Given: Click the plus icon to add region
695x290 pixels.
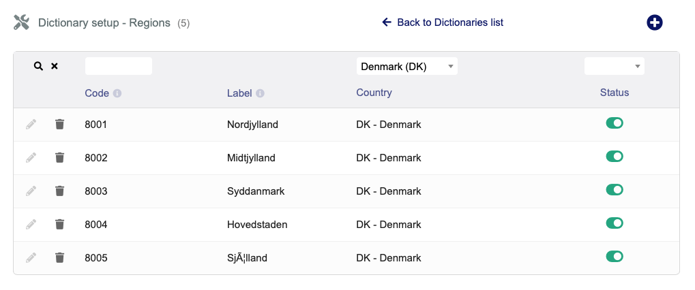Looking at the screenshot, I should [x=654, y=22].
